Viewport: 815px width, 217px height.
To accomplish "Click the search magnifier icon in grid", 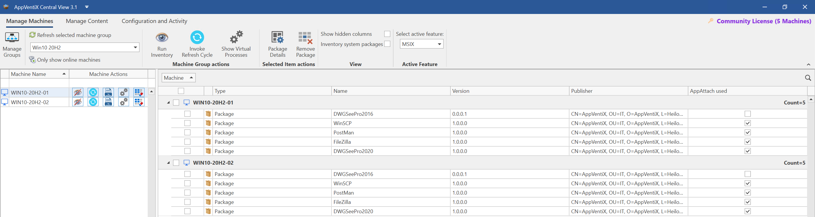I will (808, 78).
